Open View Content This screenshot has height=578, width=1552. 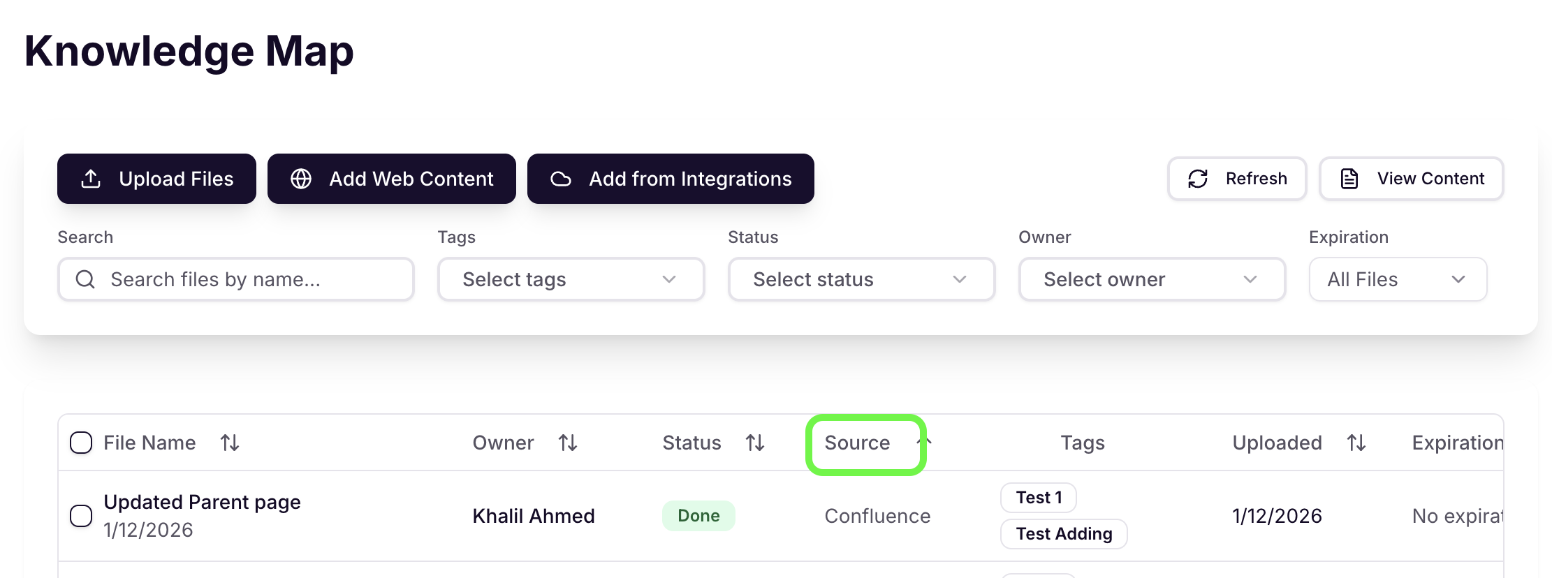pyautogui.click(x=1411, y=179)
